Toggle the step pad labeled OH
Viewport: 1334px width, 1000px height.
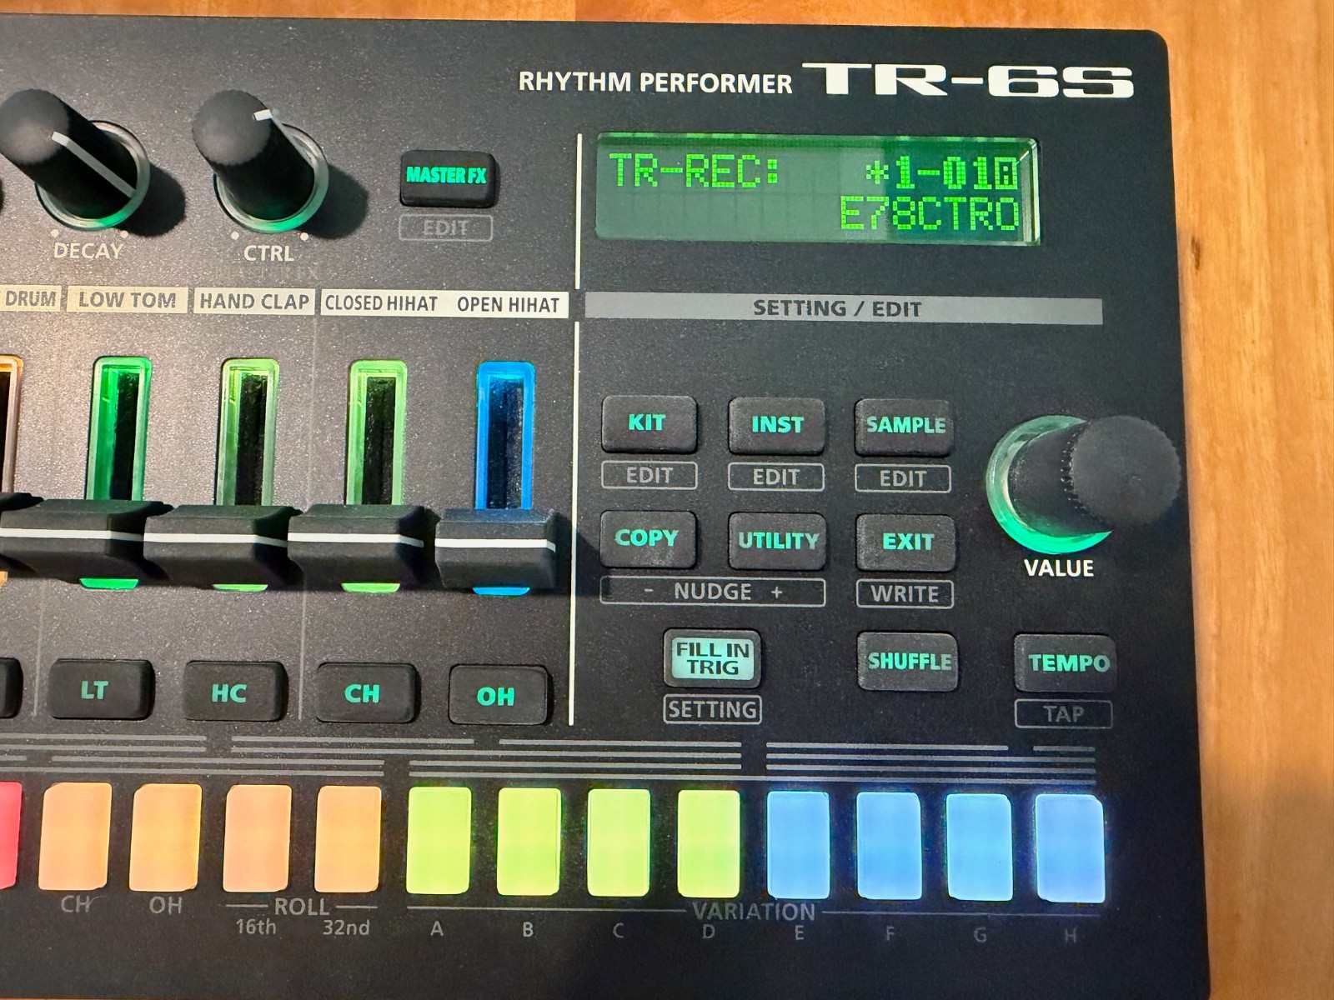pyautogui.click(x=165, y=837)
